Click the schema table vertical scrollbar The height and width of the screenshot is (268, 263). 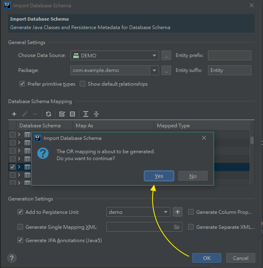click(x=252, y=141)
